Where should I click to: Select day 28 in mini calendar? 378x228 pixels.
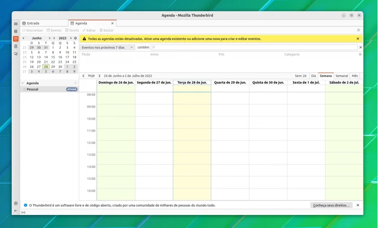pos(46,67)
